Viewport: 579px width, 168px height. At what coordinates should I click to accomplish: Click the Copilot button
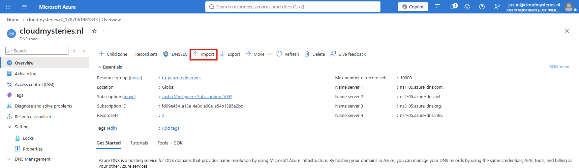(413, 7)
